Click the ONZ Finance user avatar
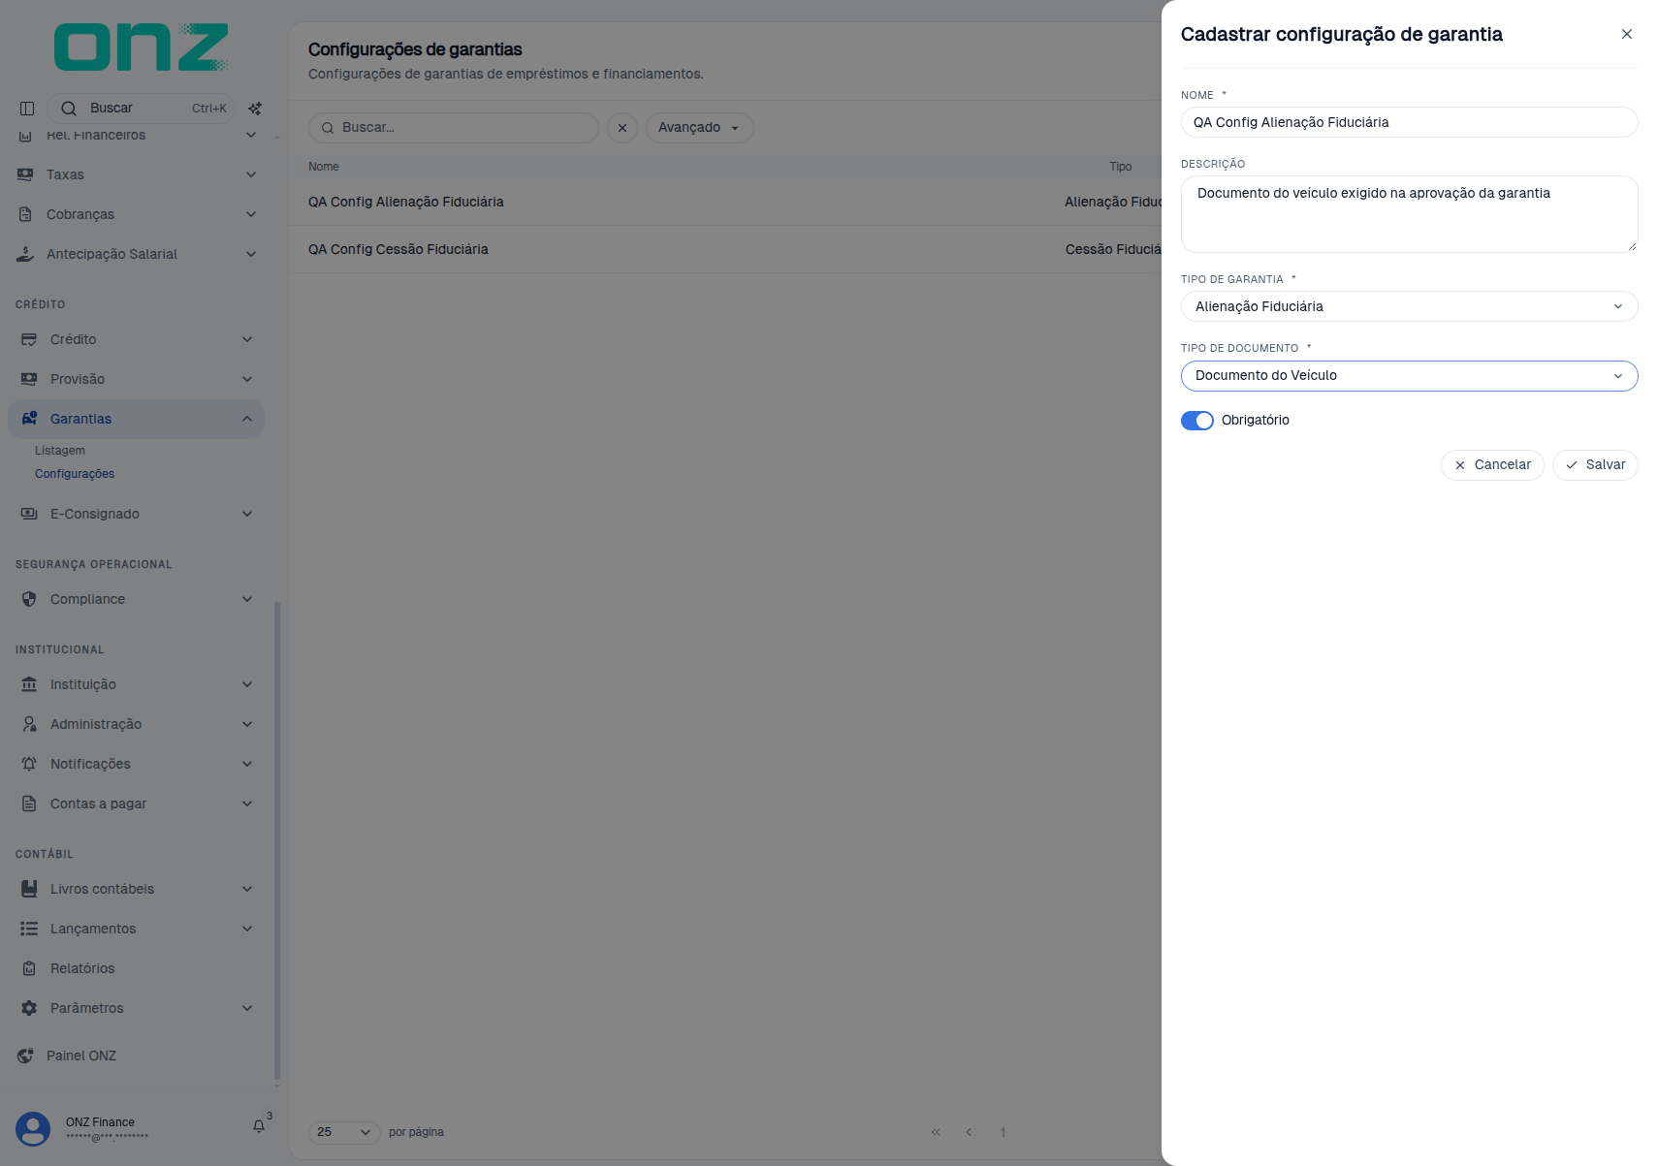Viewport: 1658px width, 1166px height. [x=33, y=1129]
